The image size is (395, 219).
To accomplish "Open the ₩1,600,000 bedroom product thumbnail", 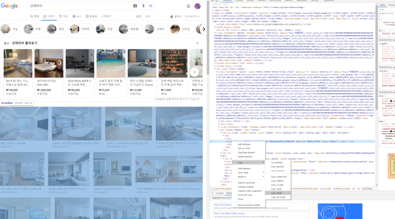I will pos(49,63).
